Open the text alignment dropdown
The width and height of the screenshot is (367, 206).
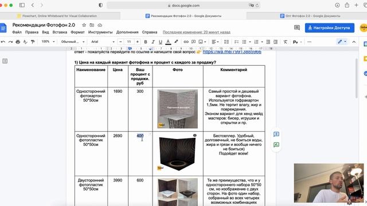click(x=215, y=42)
